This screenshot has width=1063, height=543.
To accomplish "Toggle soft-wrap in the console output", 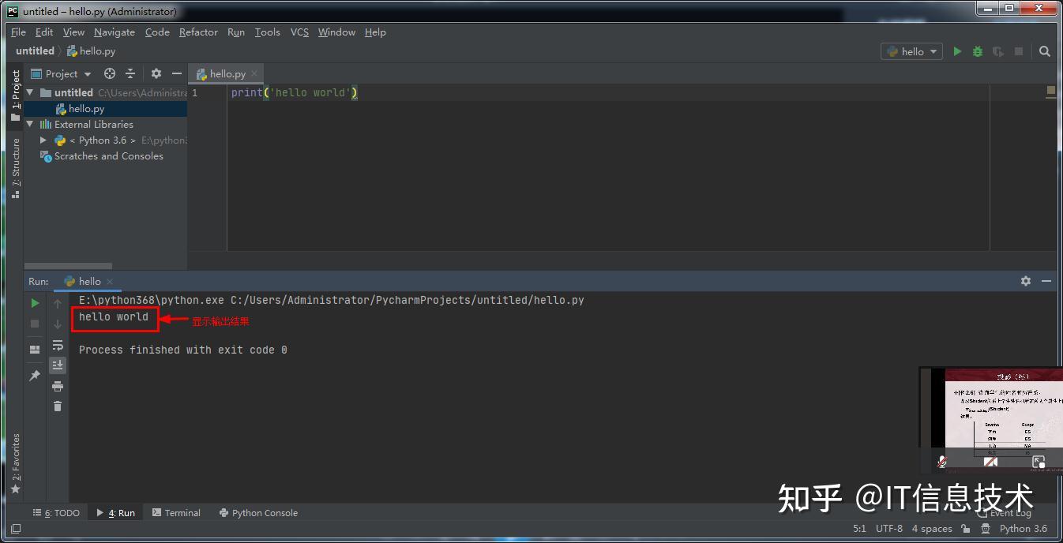I will (x=57, y=345).
